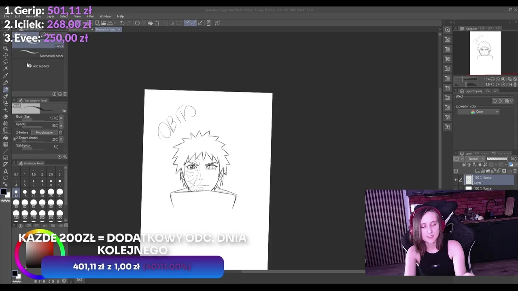Open the Window menu
This screenshot has height=291, width=518.
coord(105,17)
